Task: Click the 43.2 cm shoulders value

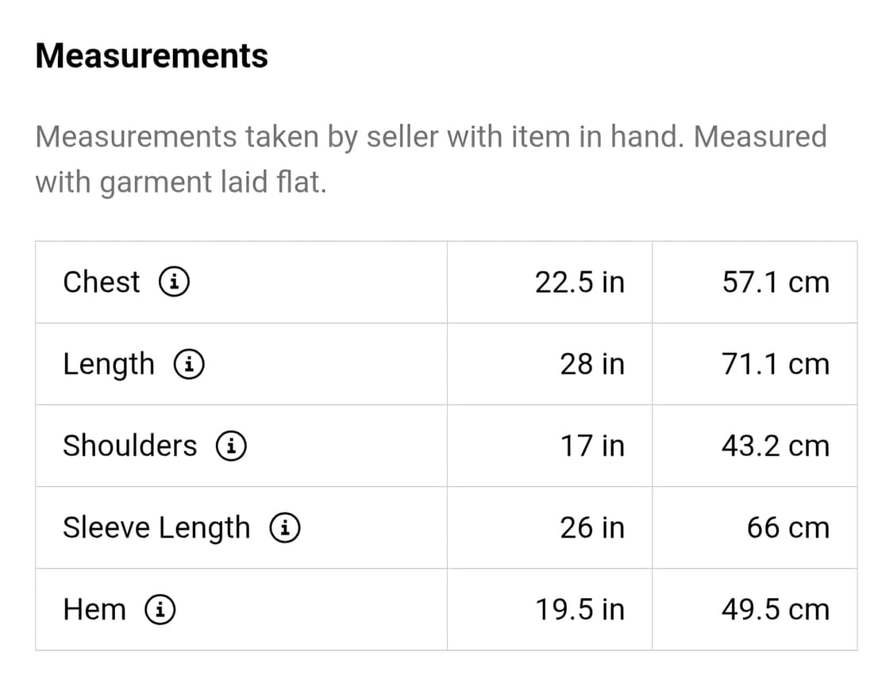Action: point(776,446)
